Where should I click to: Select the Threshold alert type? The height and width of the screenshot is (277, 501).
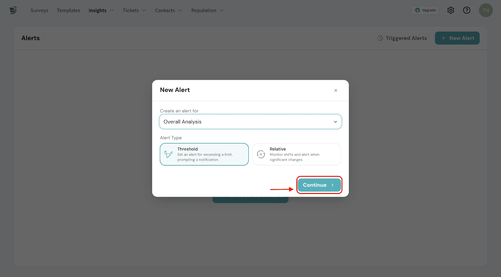[204, 154]
